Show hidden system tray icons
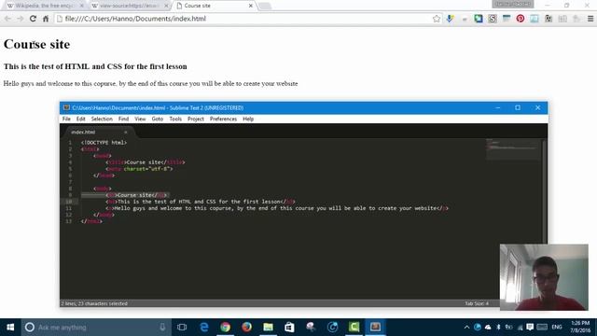Viewport: 597px width, 336px height. 466,328
